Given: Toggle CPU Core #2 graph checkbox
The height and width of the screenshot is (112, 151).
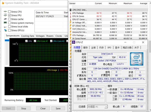Looking at the screenshot, I should point(51,41).
